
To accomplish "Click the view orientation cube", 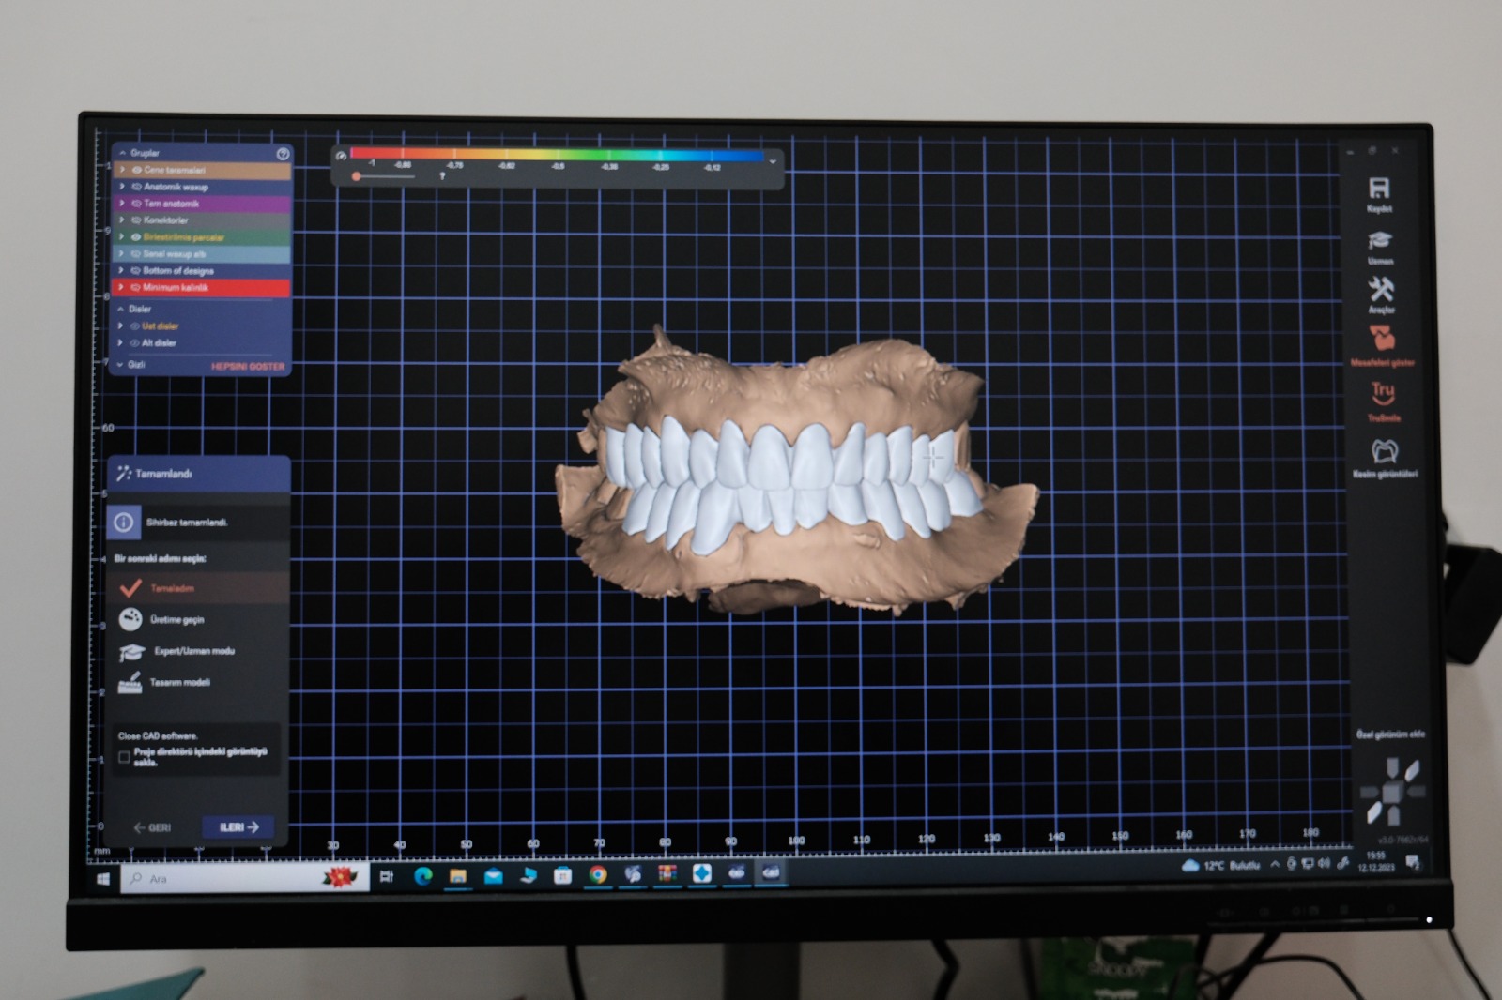I will point(1392,792).
